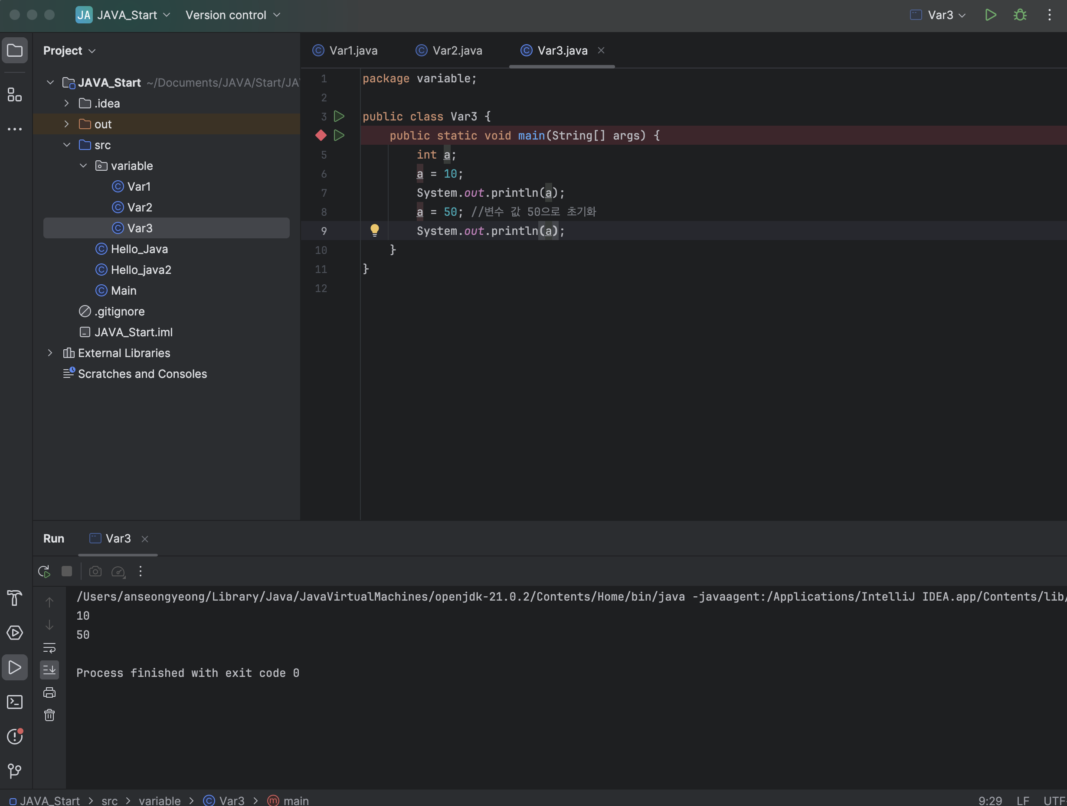Open the Terminal tool window

point(14,702)
